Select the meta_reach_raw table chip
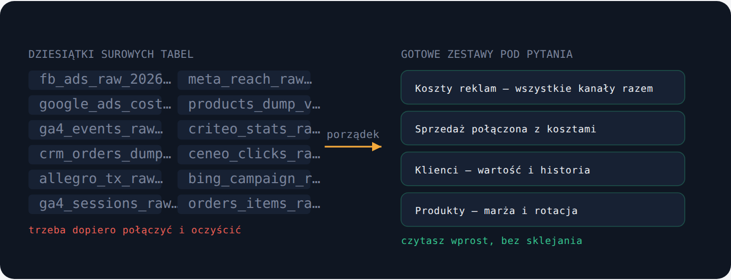 [x=244, y=80]
